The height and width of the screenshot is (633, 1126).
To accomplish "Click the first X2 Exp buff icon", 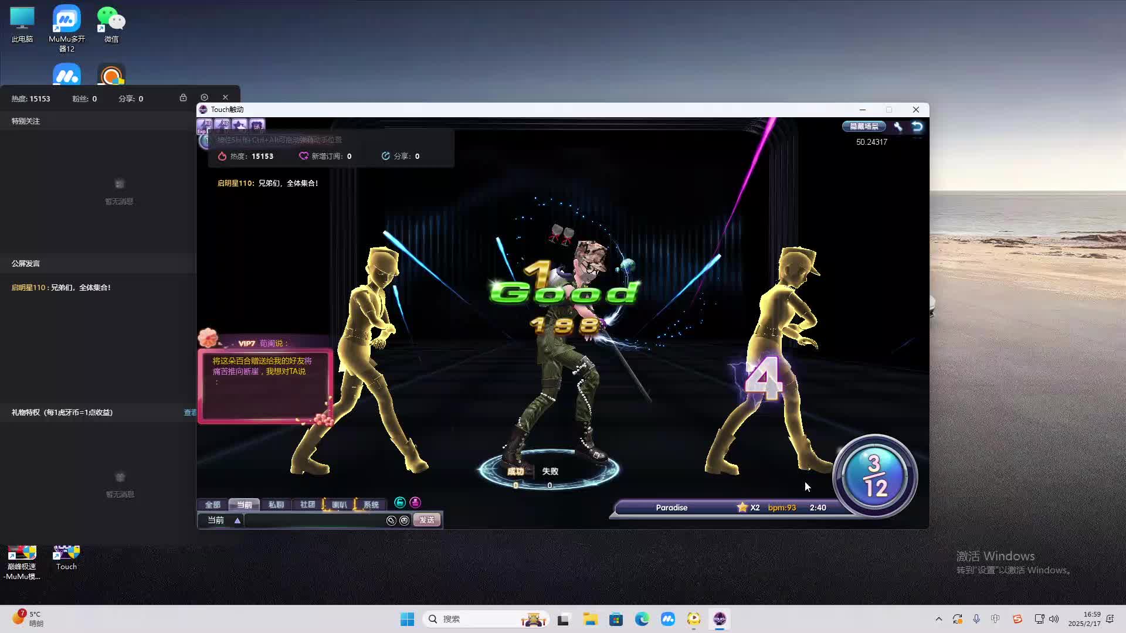I will (x=205, y=125).
